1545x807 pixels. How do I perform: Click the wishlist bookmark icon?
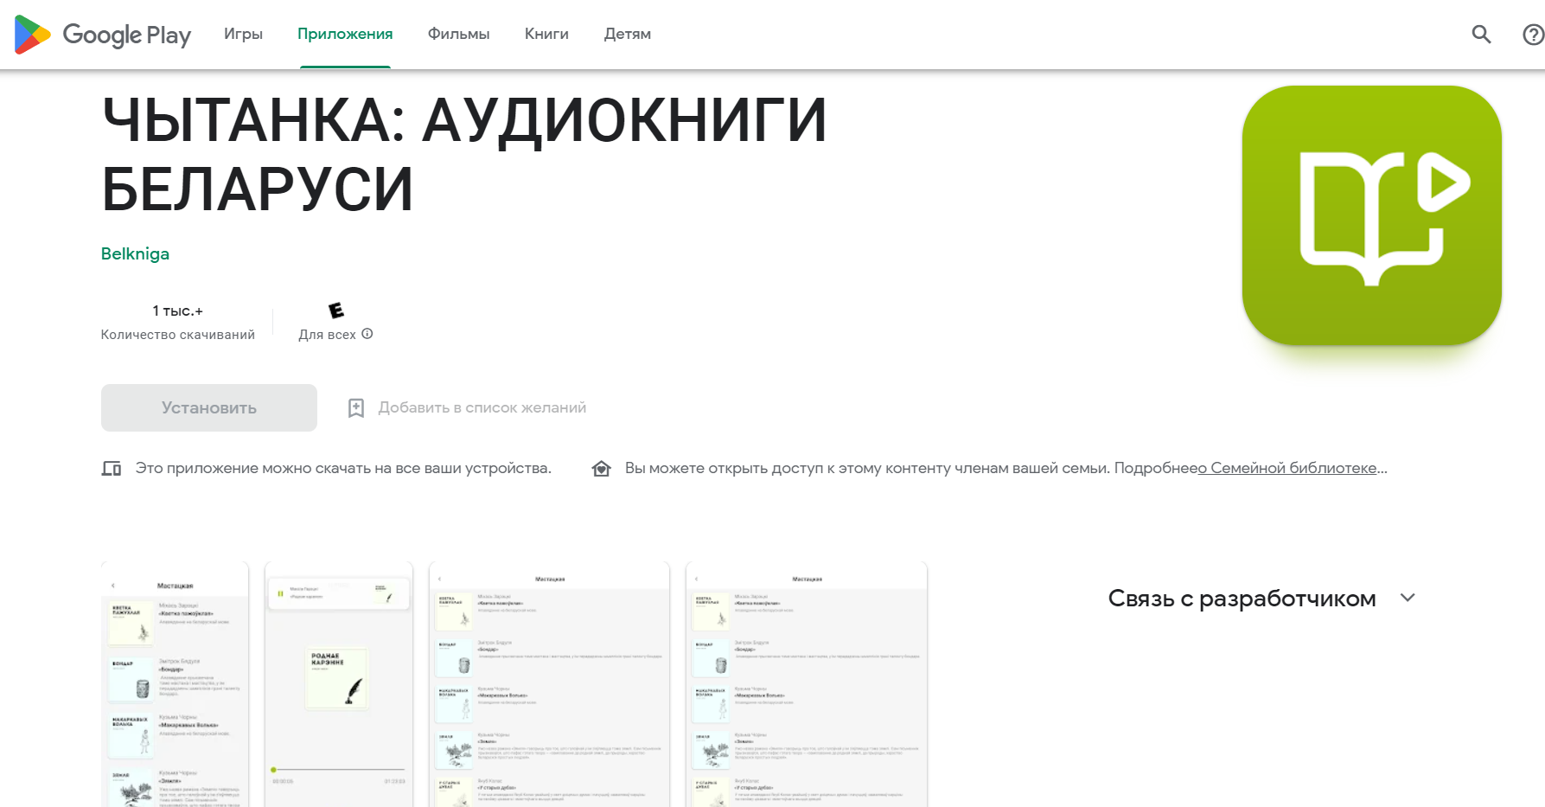coord(355,408)
